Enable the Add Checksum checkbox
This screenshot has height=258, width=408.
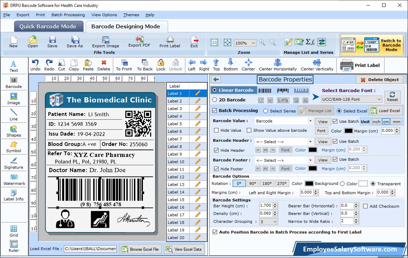pos(365,206)
